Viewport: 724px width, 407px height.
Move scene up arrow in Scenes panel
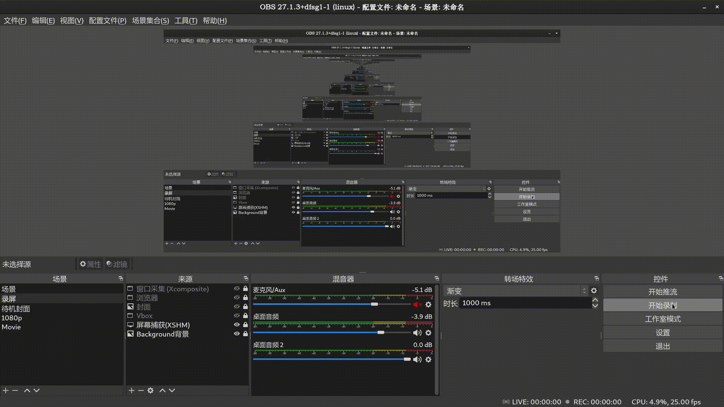click(27, 390)
